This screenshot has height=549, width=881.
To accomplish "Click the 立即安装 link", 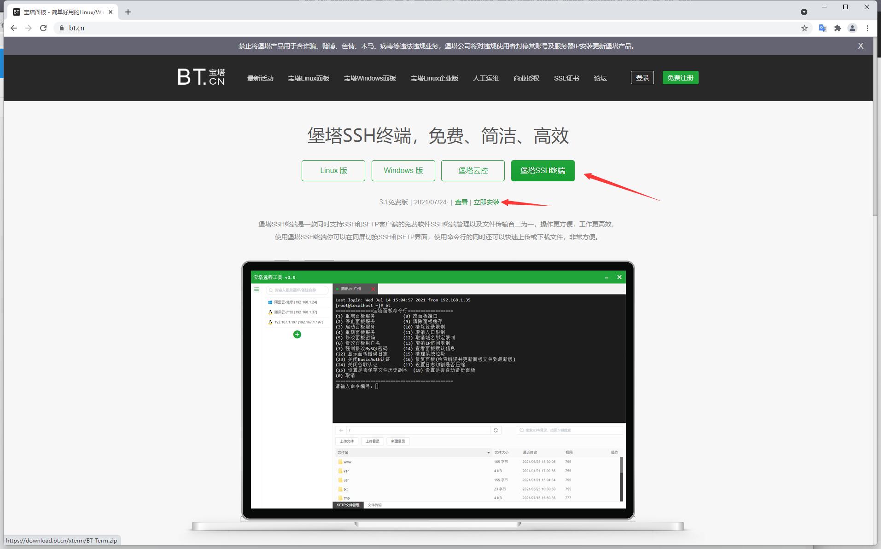I will pos(486,202).
